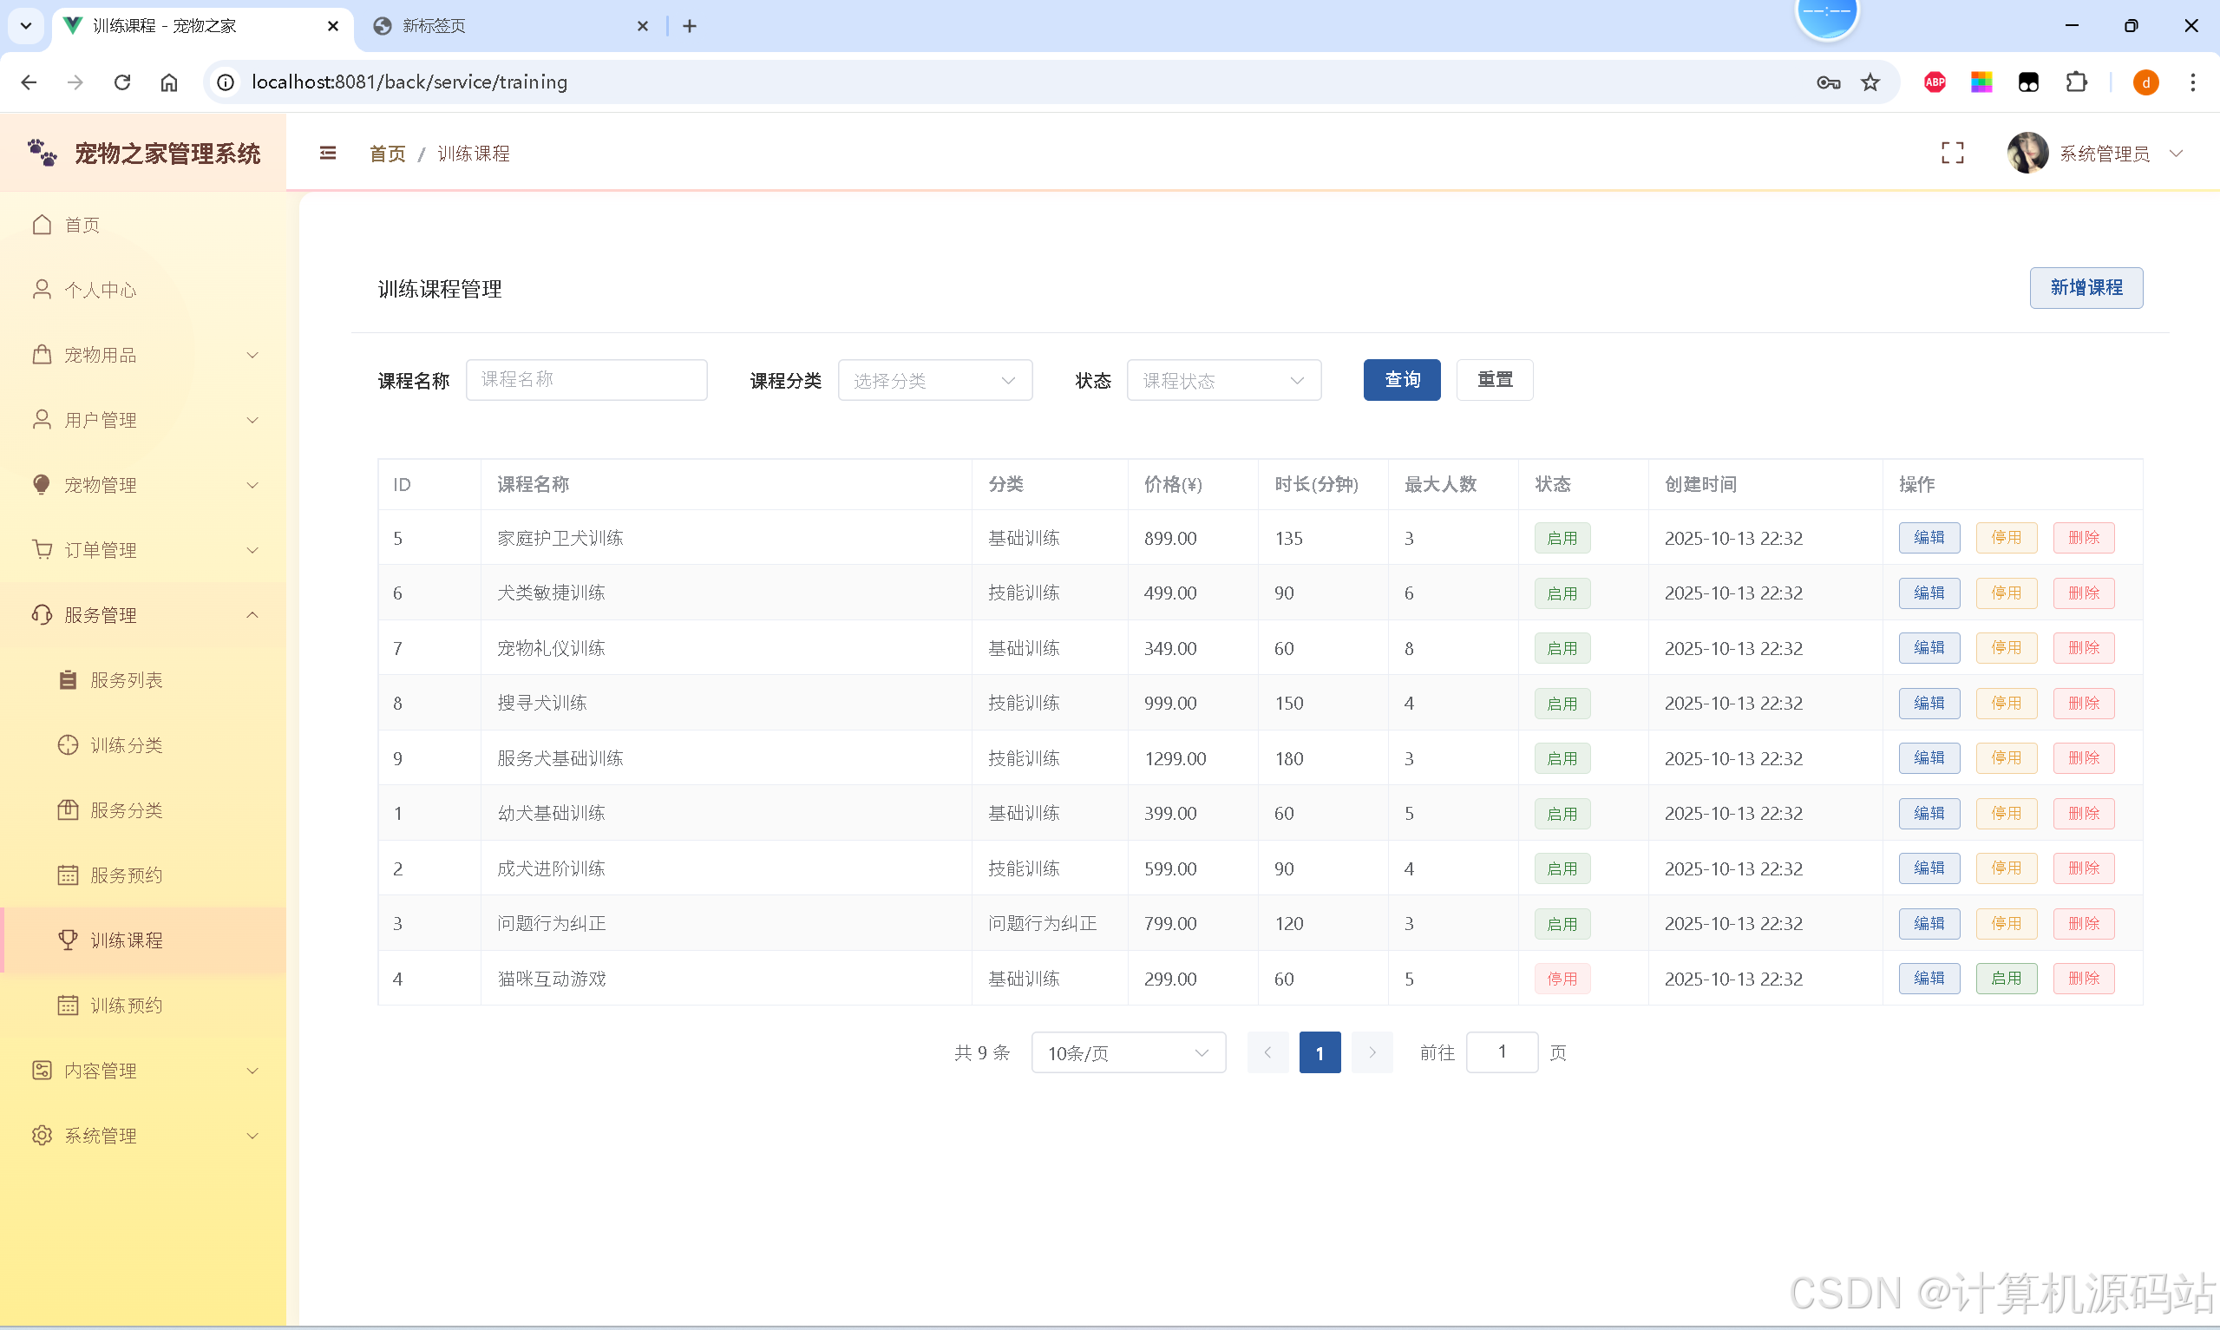This screenshot has height=1330, width=2220.
Task: Expand the 宠物管理 submenu chevron
Action: coord(252,485)
